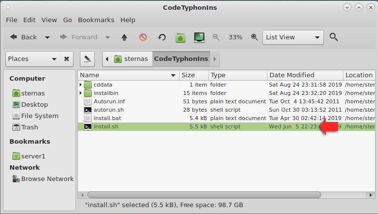Screen dimensions: 378x214
Task: Go to sternas in the path bar
Action: (x=132, y=59)
